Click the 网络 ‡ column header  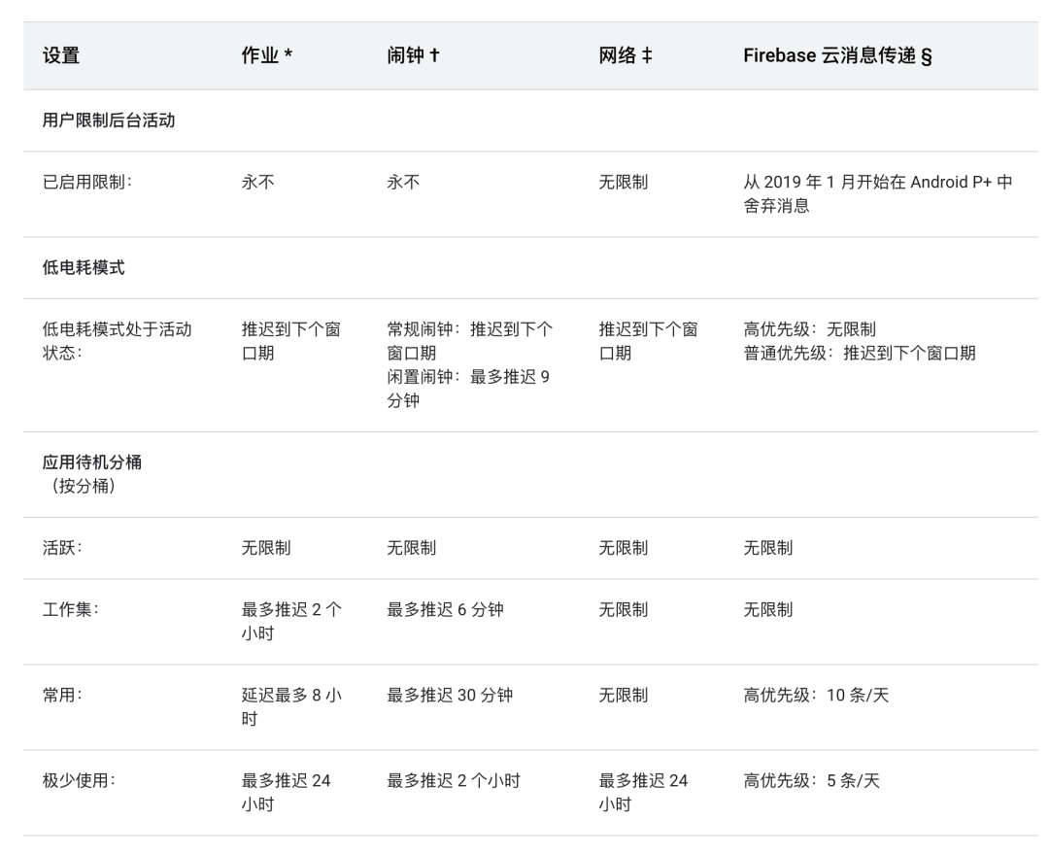625,55
